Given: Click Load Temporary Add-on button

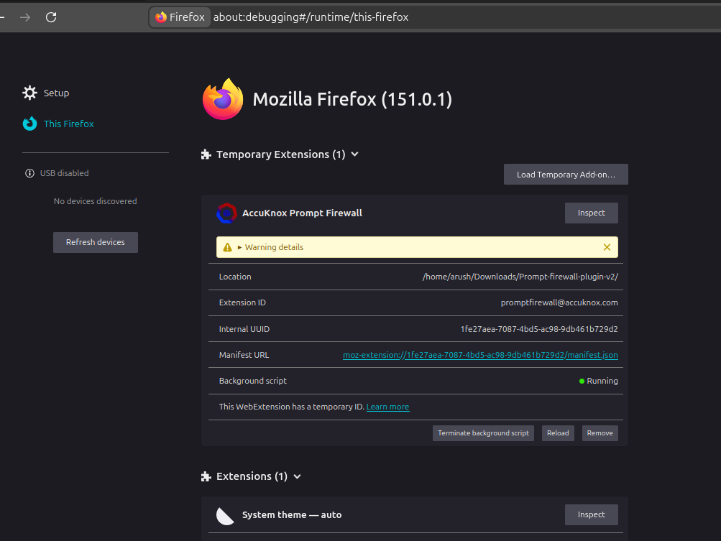Looking at the screenshot, I should coord(566,175).
